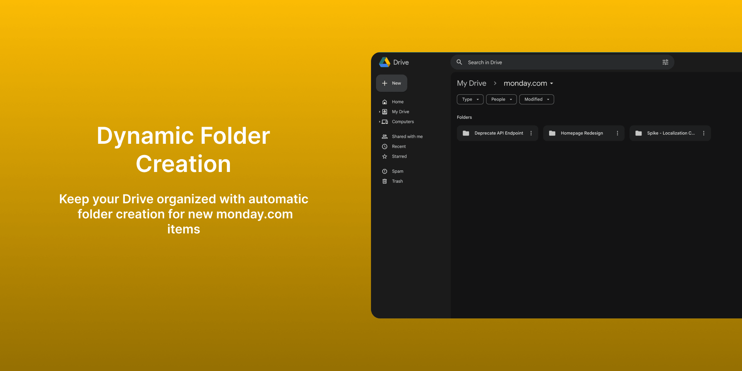Open more actions for Deprecate API Endpoint
Screen dimensions: 742x371
click(x=531, y=133)
